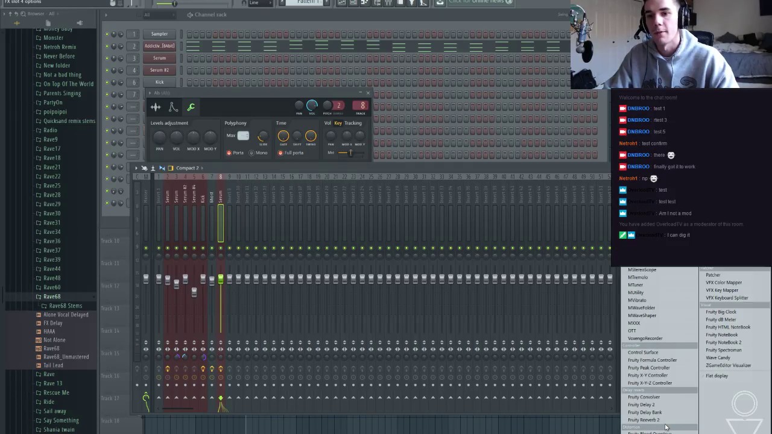
Task: Select the Vol tracking tab
Action: click(x=327, y=123)
